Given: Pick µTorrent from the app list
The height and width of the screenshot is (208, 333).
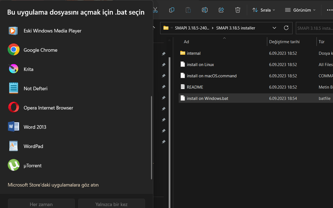Looking at the screenshot, I should coord(77,166).
